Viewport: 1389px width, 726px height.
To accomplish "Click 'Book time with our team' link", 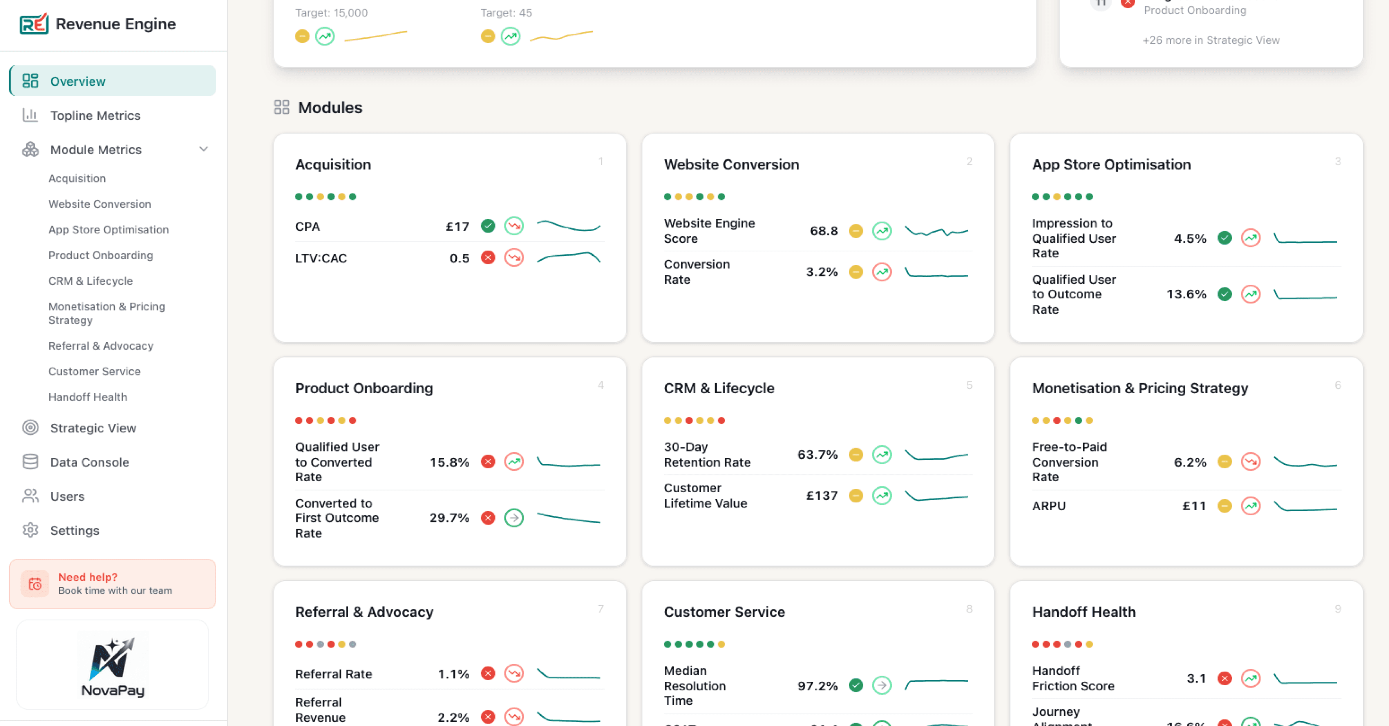I will pyautogui.click(x=115, y=591).
